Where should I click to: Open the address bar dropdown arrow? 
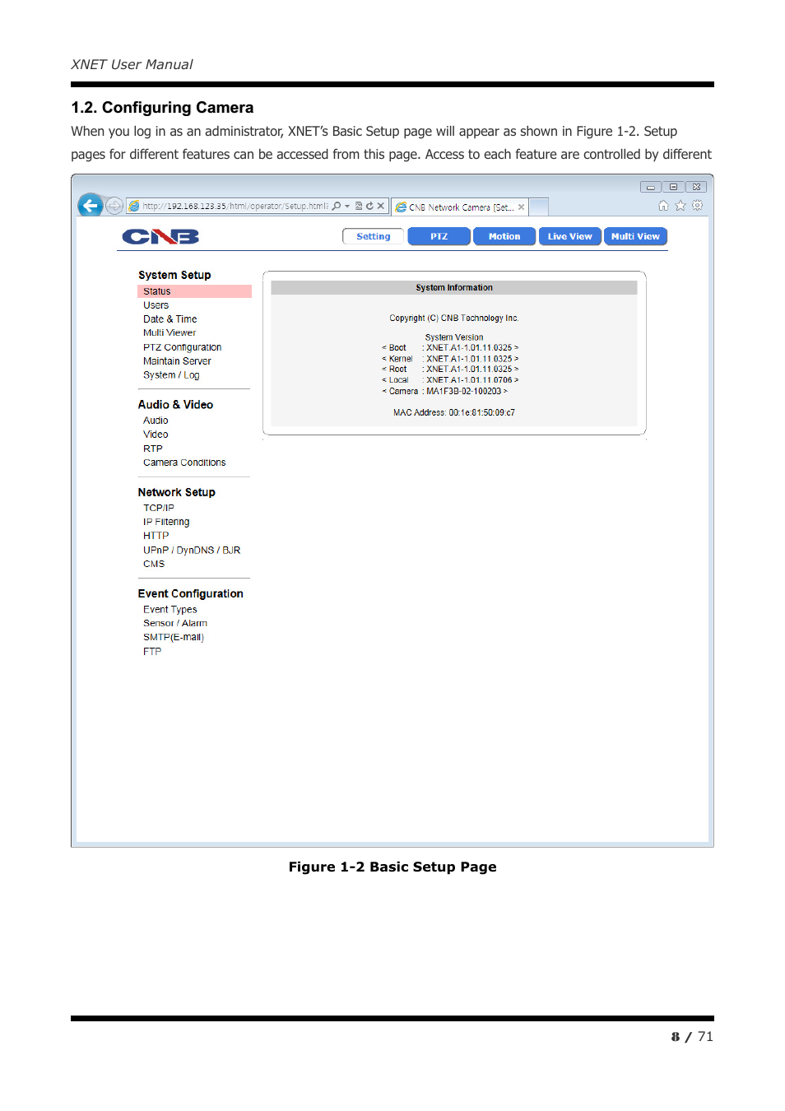347,206
